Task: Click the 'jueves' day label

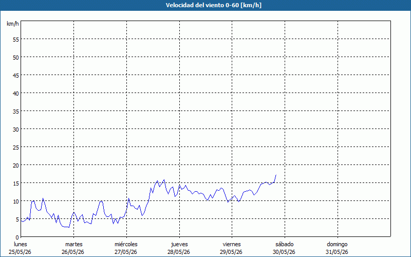Action: 179,244
